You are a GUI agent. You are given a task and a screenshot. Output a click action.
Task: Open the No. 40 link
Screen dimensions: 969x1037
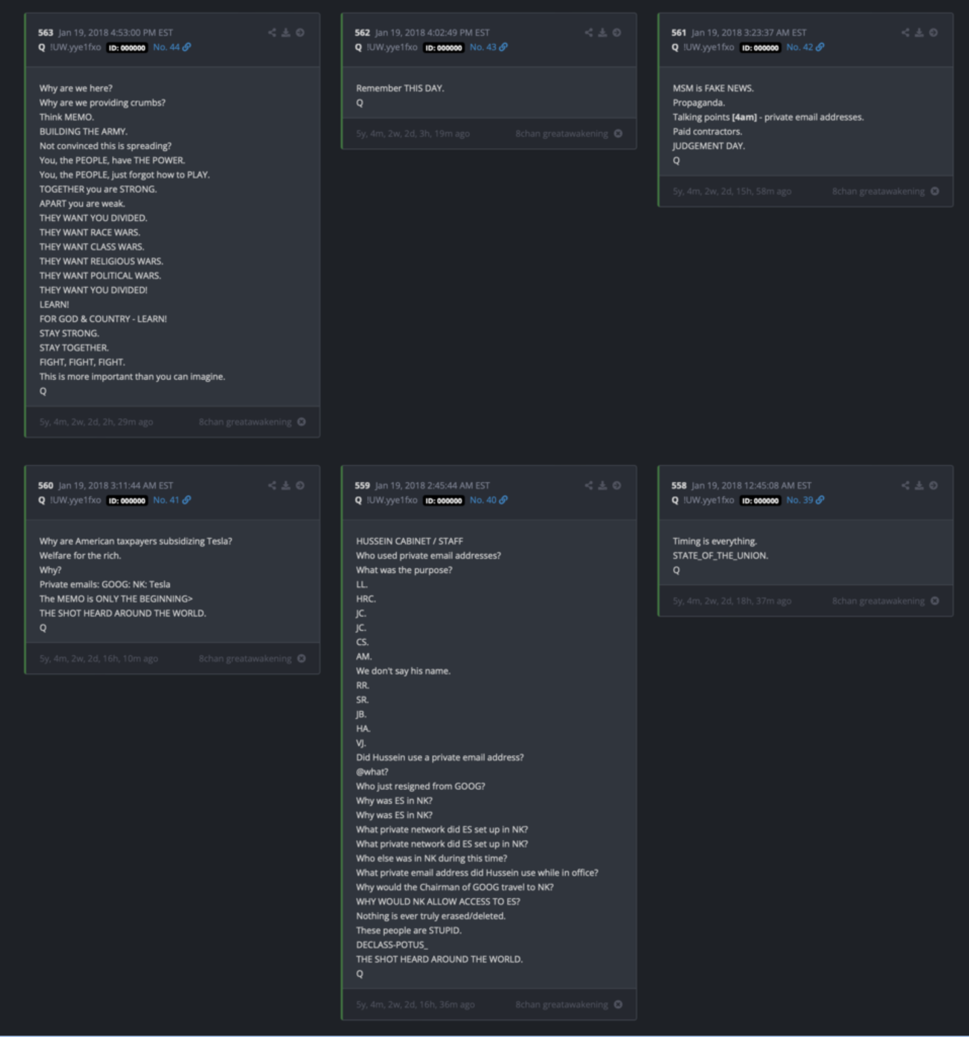click(488, 500)
